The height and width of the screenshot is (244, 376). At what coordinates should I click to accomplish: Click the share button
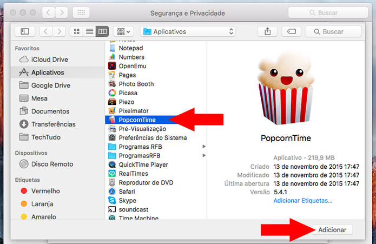268,31
